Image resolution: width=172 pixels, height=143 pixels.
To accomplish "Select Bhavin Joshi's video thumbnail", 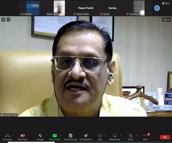I will [59, 8].
